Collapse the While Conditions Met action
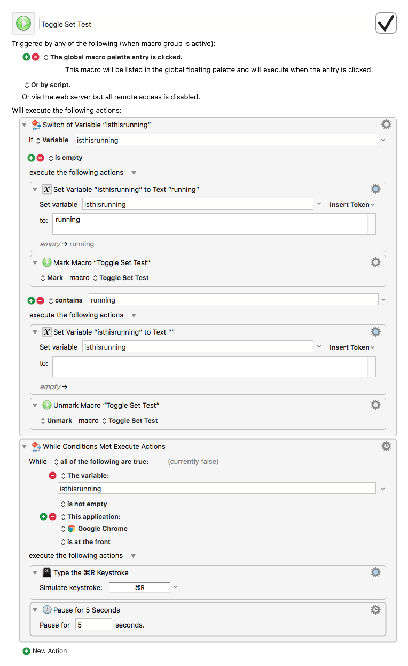Viewport: 408px width, 666px height. [x=24, y=447]
